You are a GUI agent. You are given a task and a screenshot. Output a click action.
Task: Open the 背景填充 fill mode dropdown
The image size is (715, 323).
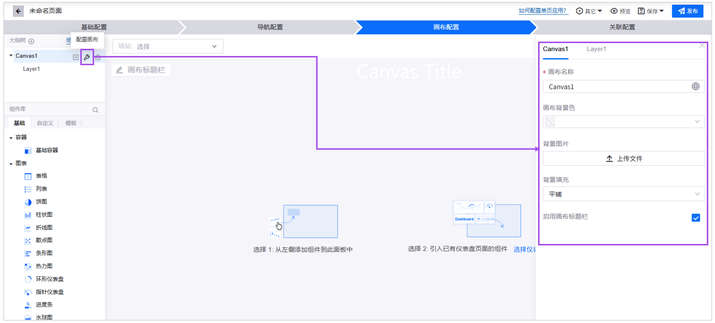pos(623,194)
